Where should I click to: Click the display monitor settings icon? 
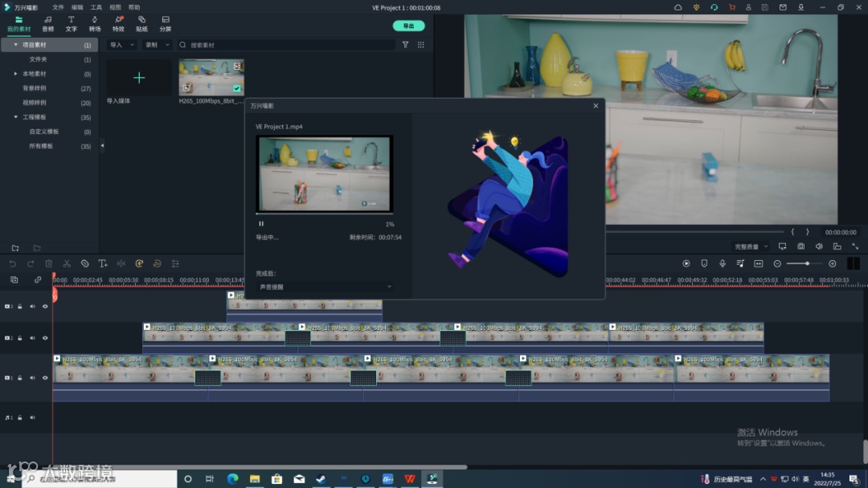click(782, 246)
